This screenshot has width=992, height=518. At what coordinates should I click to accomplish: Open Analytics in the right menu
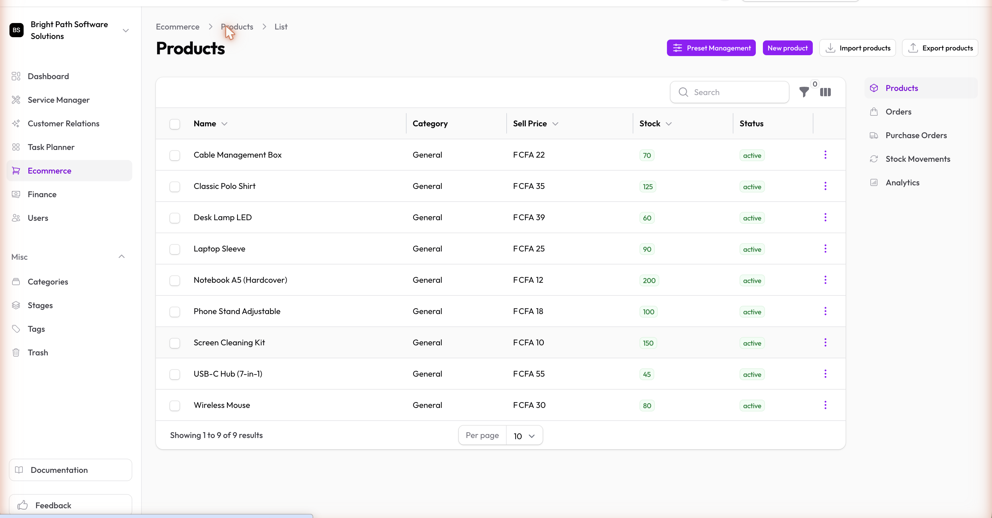point(921,182)
